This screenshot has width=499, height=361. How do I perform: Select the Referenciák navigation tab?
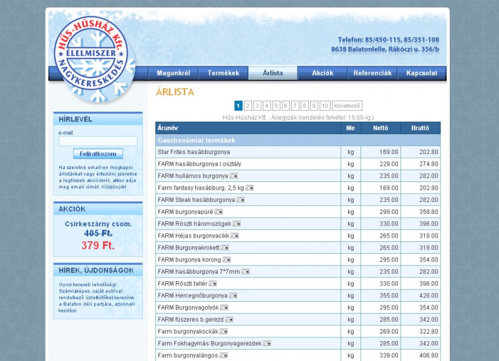[x=372, y=73]
